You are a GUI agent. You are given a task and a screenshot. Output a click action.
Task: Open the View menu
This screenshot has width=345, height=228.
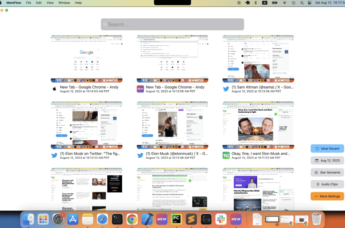50,3
